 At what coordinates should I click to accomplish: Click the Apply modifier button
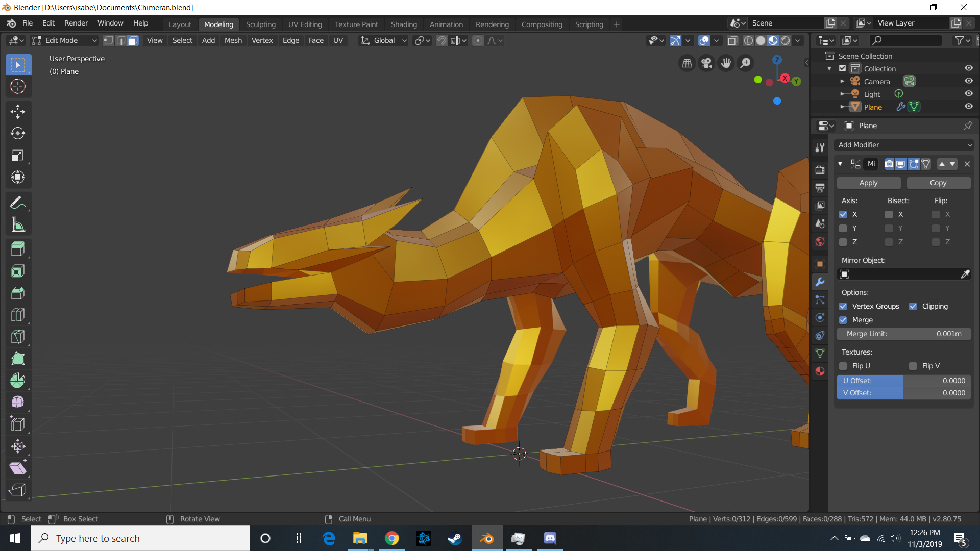point(868,183)
